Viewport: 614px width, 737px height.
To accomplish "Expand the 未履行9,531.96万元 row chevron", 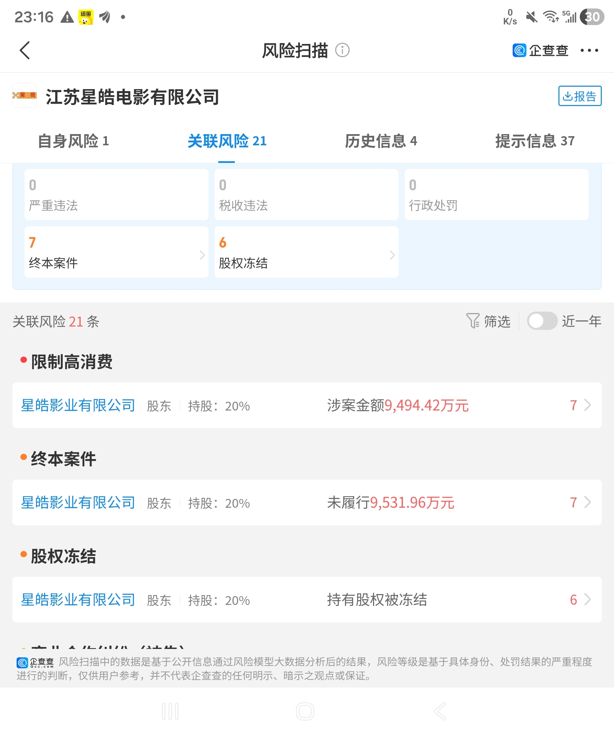I will point(588,502).
